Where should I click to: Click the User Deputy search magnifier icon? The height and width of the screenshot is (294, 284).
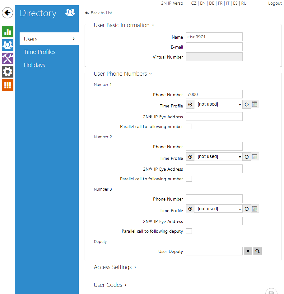coord(258,251)
